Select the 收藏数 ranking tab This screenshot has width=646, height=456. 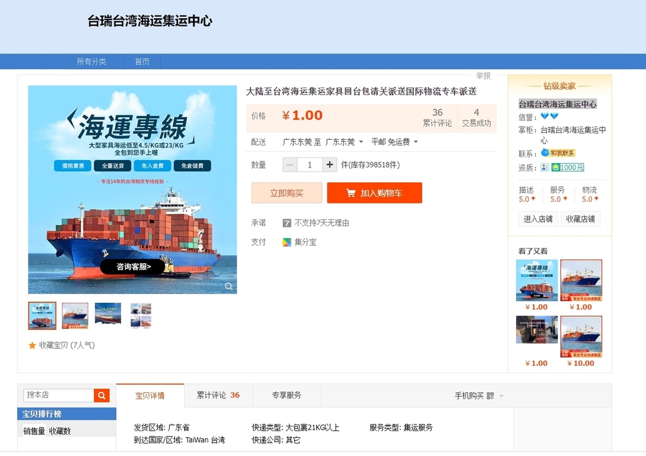(60, 431)
